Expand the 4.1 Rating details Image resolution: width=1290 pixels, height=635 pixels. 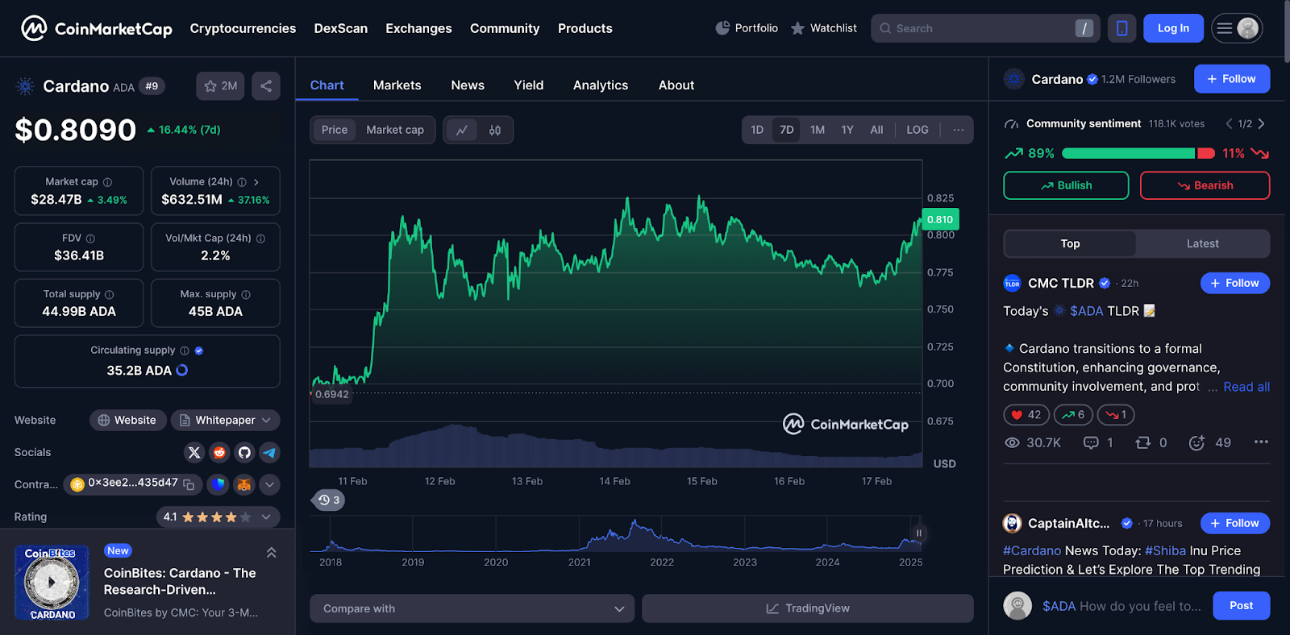[218, 517]
